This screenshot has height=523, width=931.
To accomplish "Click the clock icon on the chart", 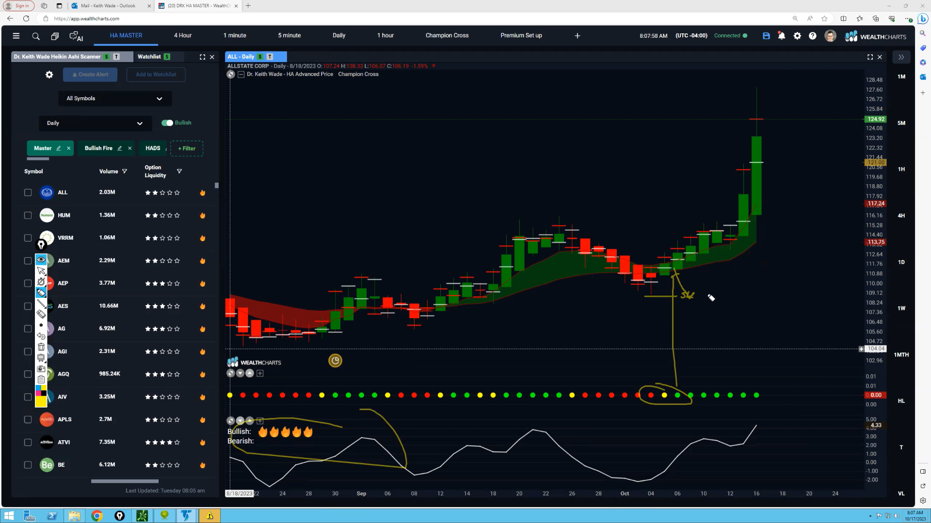I will [x=335, y=361].
